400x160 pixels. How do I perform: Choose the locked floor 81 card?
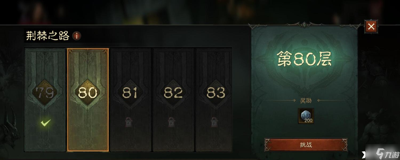click(x=130, y=100)
